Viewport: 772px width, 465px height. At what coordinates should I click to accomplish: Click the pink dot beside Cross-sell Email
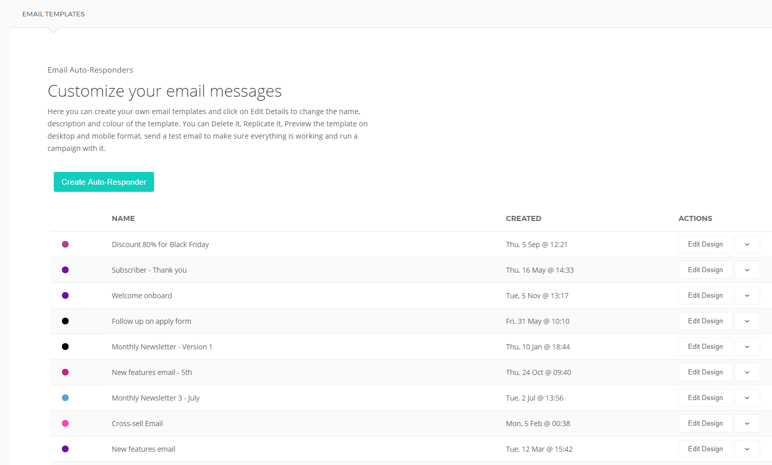[x=65, y=423]
